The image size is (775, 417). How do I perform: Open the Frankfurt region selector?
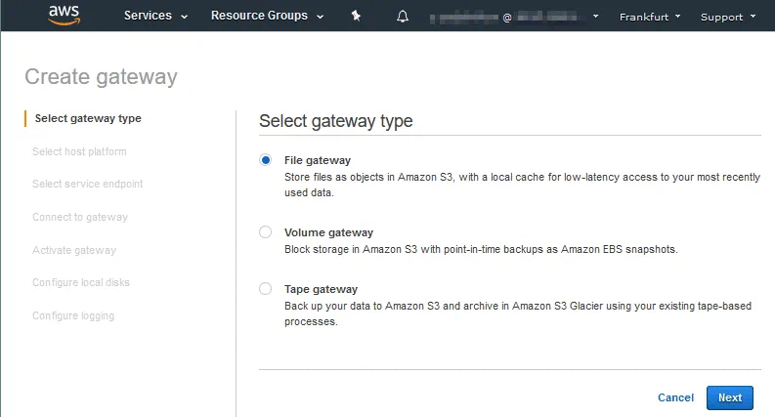[650, 17]
